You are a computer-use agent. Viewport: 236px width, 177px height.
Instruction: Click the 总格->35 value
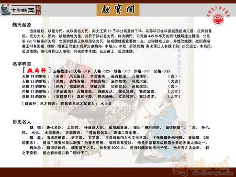pos(162,71)
